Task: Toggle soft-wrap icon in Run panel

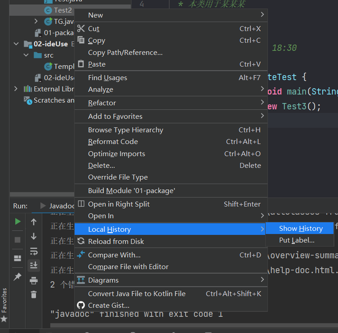Action: point(34,252)
